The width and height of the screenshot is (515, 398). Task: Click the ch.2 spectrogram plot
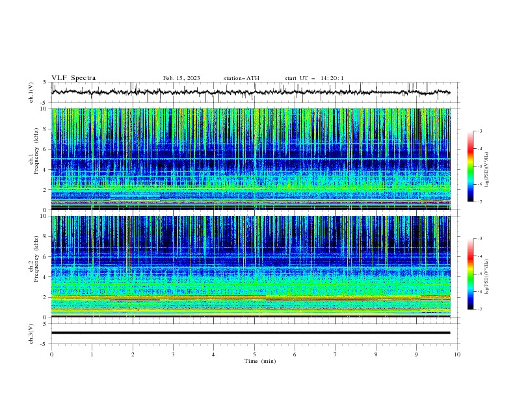click(251, 267)
